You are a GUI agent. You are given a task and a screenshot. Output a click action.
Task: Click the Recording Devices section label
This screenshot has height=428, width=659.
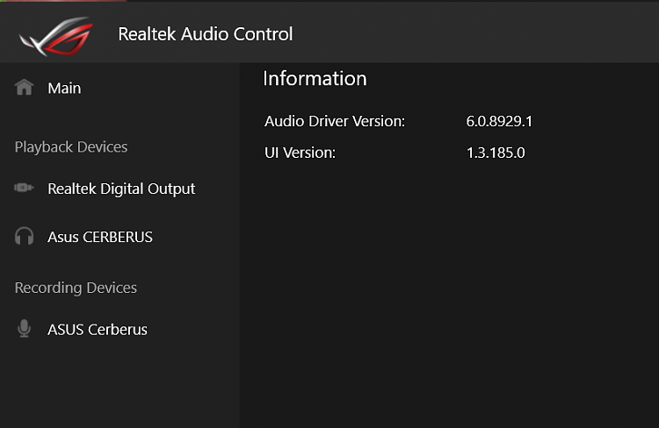click(x=76, y=289)
